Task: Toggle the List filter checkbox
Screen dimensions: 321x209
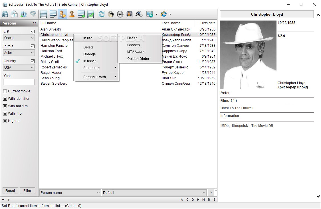Action: 33,31
